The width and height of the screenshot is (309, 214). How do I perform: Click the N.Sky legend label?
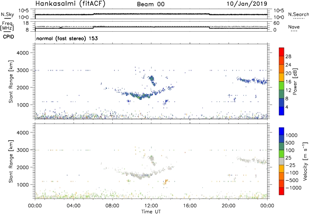click(x=7, y=14)
